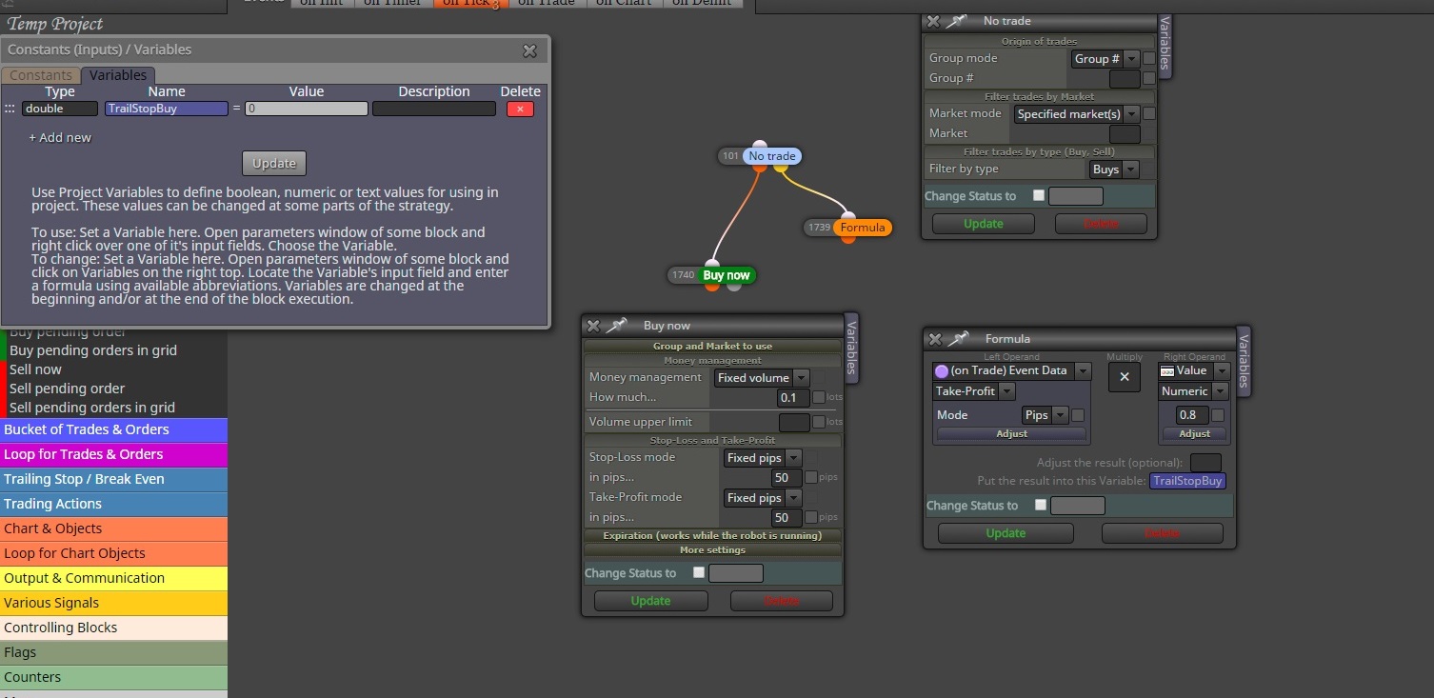
Task: Select the orange Formula block on canvas
Action: tap(863, 228)
